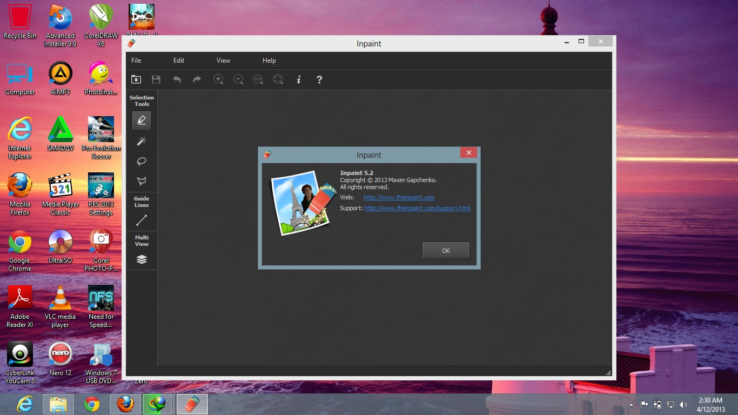
Task: Select the Lasso selection tool
Action: point(142,161)
